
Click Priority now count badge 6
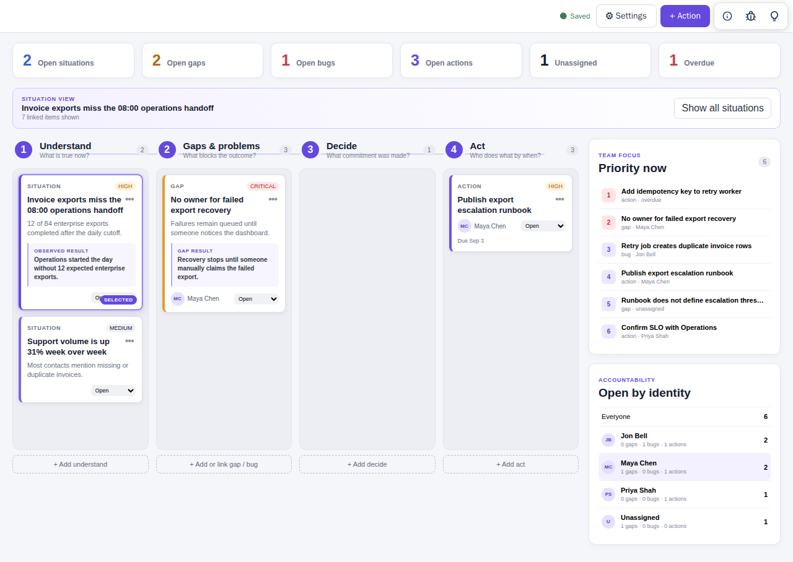tap(765, 162)
